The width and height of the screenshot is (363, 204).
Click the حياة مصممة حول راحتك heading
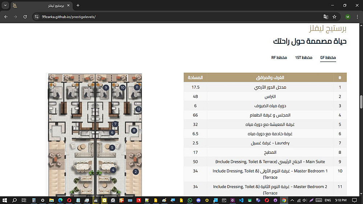(310, 41)
